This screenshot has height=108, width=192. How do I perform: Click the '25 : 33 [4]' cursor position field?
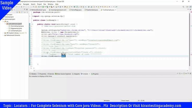click(141, 100)
